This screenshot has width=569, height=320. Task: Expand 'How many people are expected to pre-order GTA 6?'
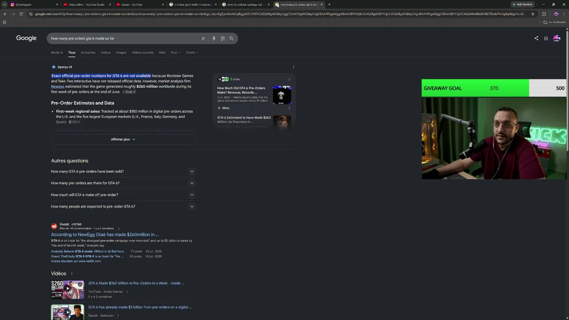click(x=123, y=207)
